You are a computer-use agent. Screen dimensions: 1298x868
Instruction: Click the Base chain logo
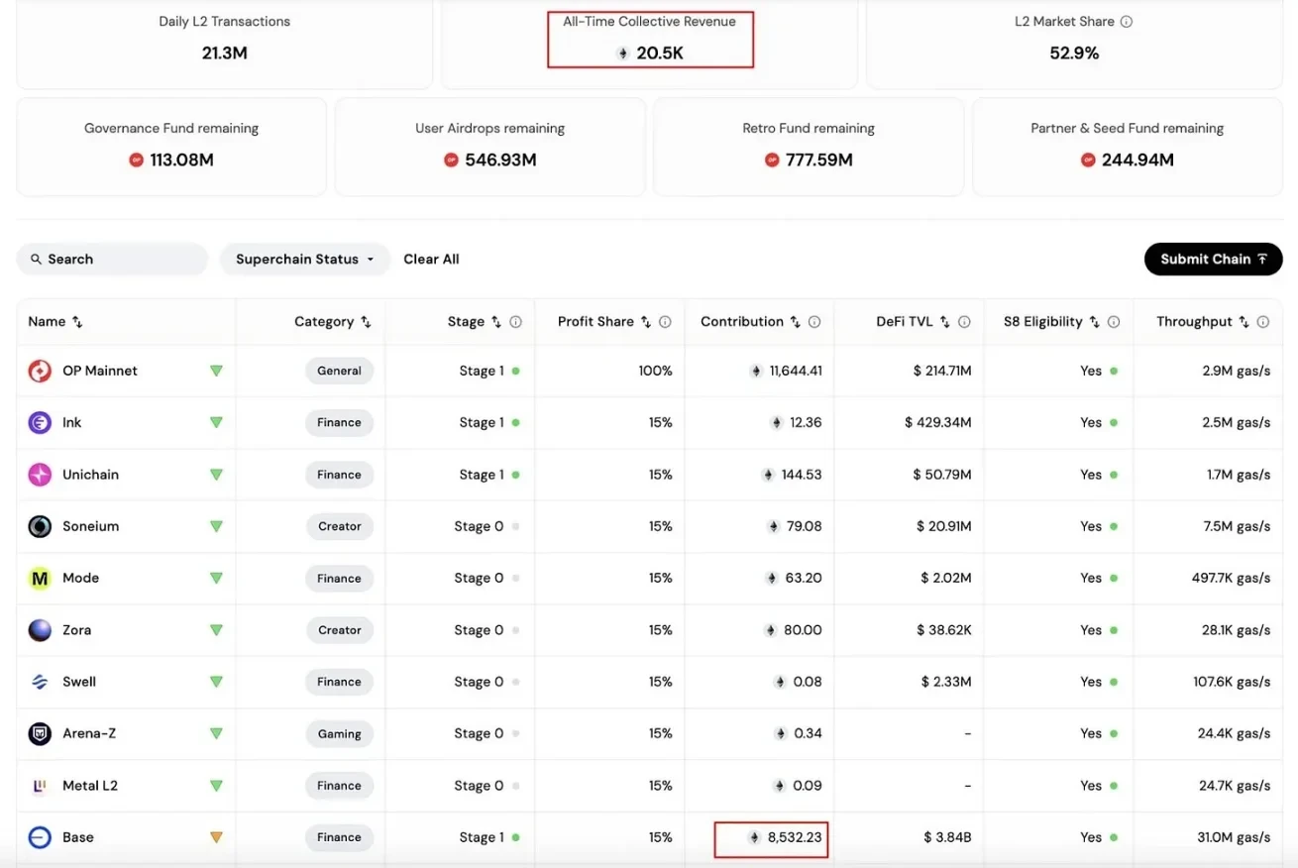point(38,836)
